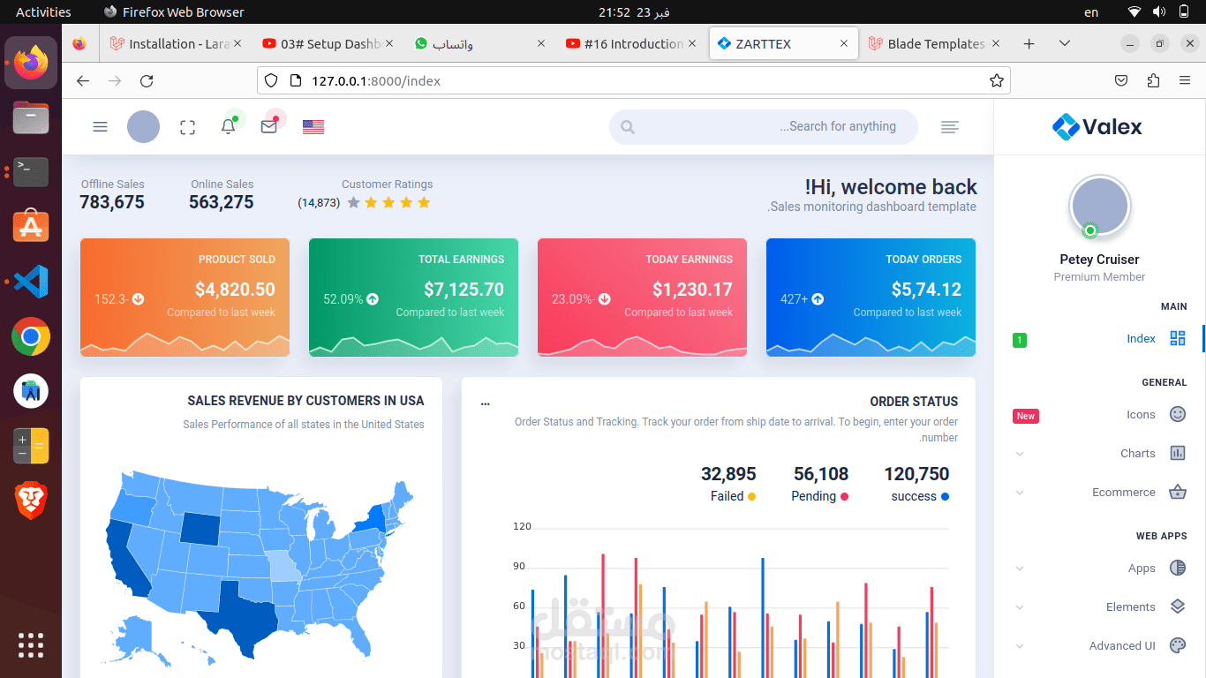Click the Ecommerce basket sidebar icon
1206x678 pixels.
click(x=1178, y=492)
